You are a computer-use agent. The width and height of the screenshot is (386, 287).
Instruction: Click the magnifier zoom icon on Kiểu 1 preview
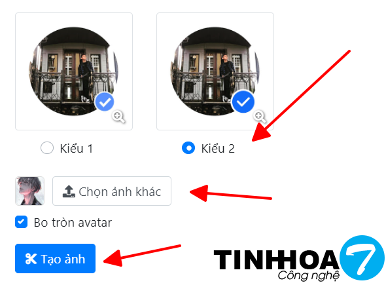(118, 117)
